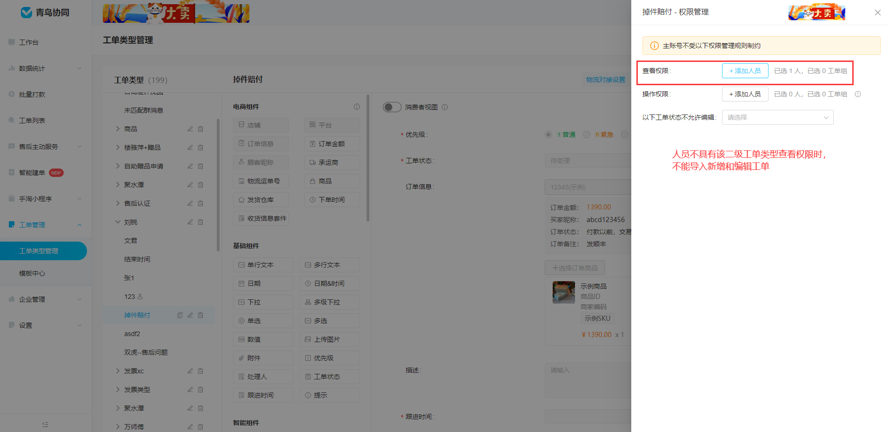889x432 pixels.
Task: Add the 订单金额 component
Action: pyautogui.click(x=332, y=144)
